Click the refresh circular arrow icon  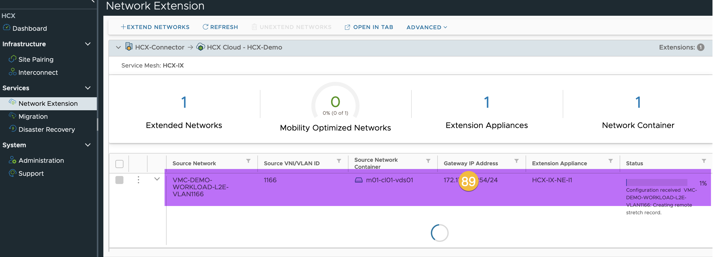205,27
